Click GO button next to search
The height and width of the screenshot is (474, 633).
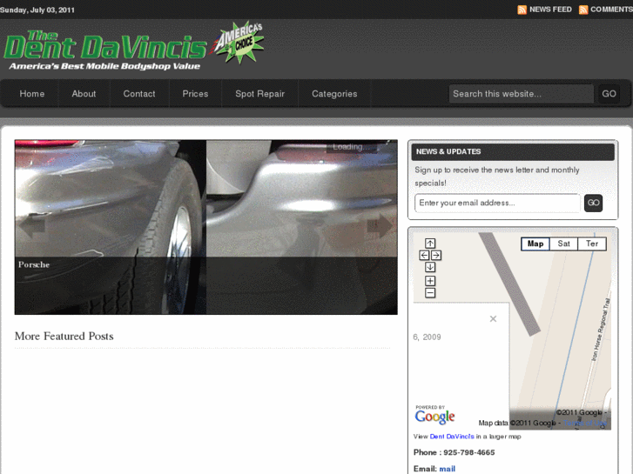[609, 94]
